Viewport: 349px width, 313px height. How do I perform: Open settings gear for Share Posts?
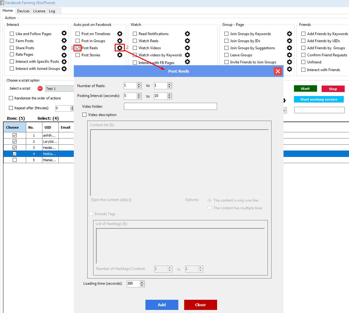[x=64, y=48]
